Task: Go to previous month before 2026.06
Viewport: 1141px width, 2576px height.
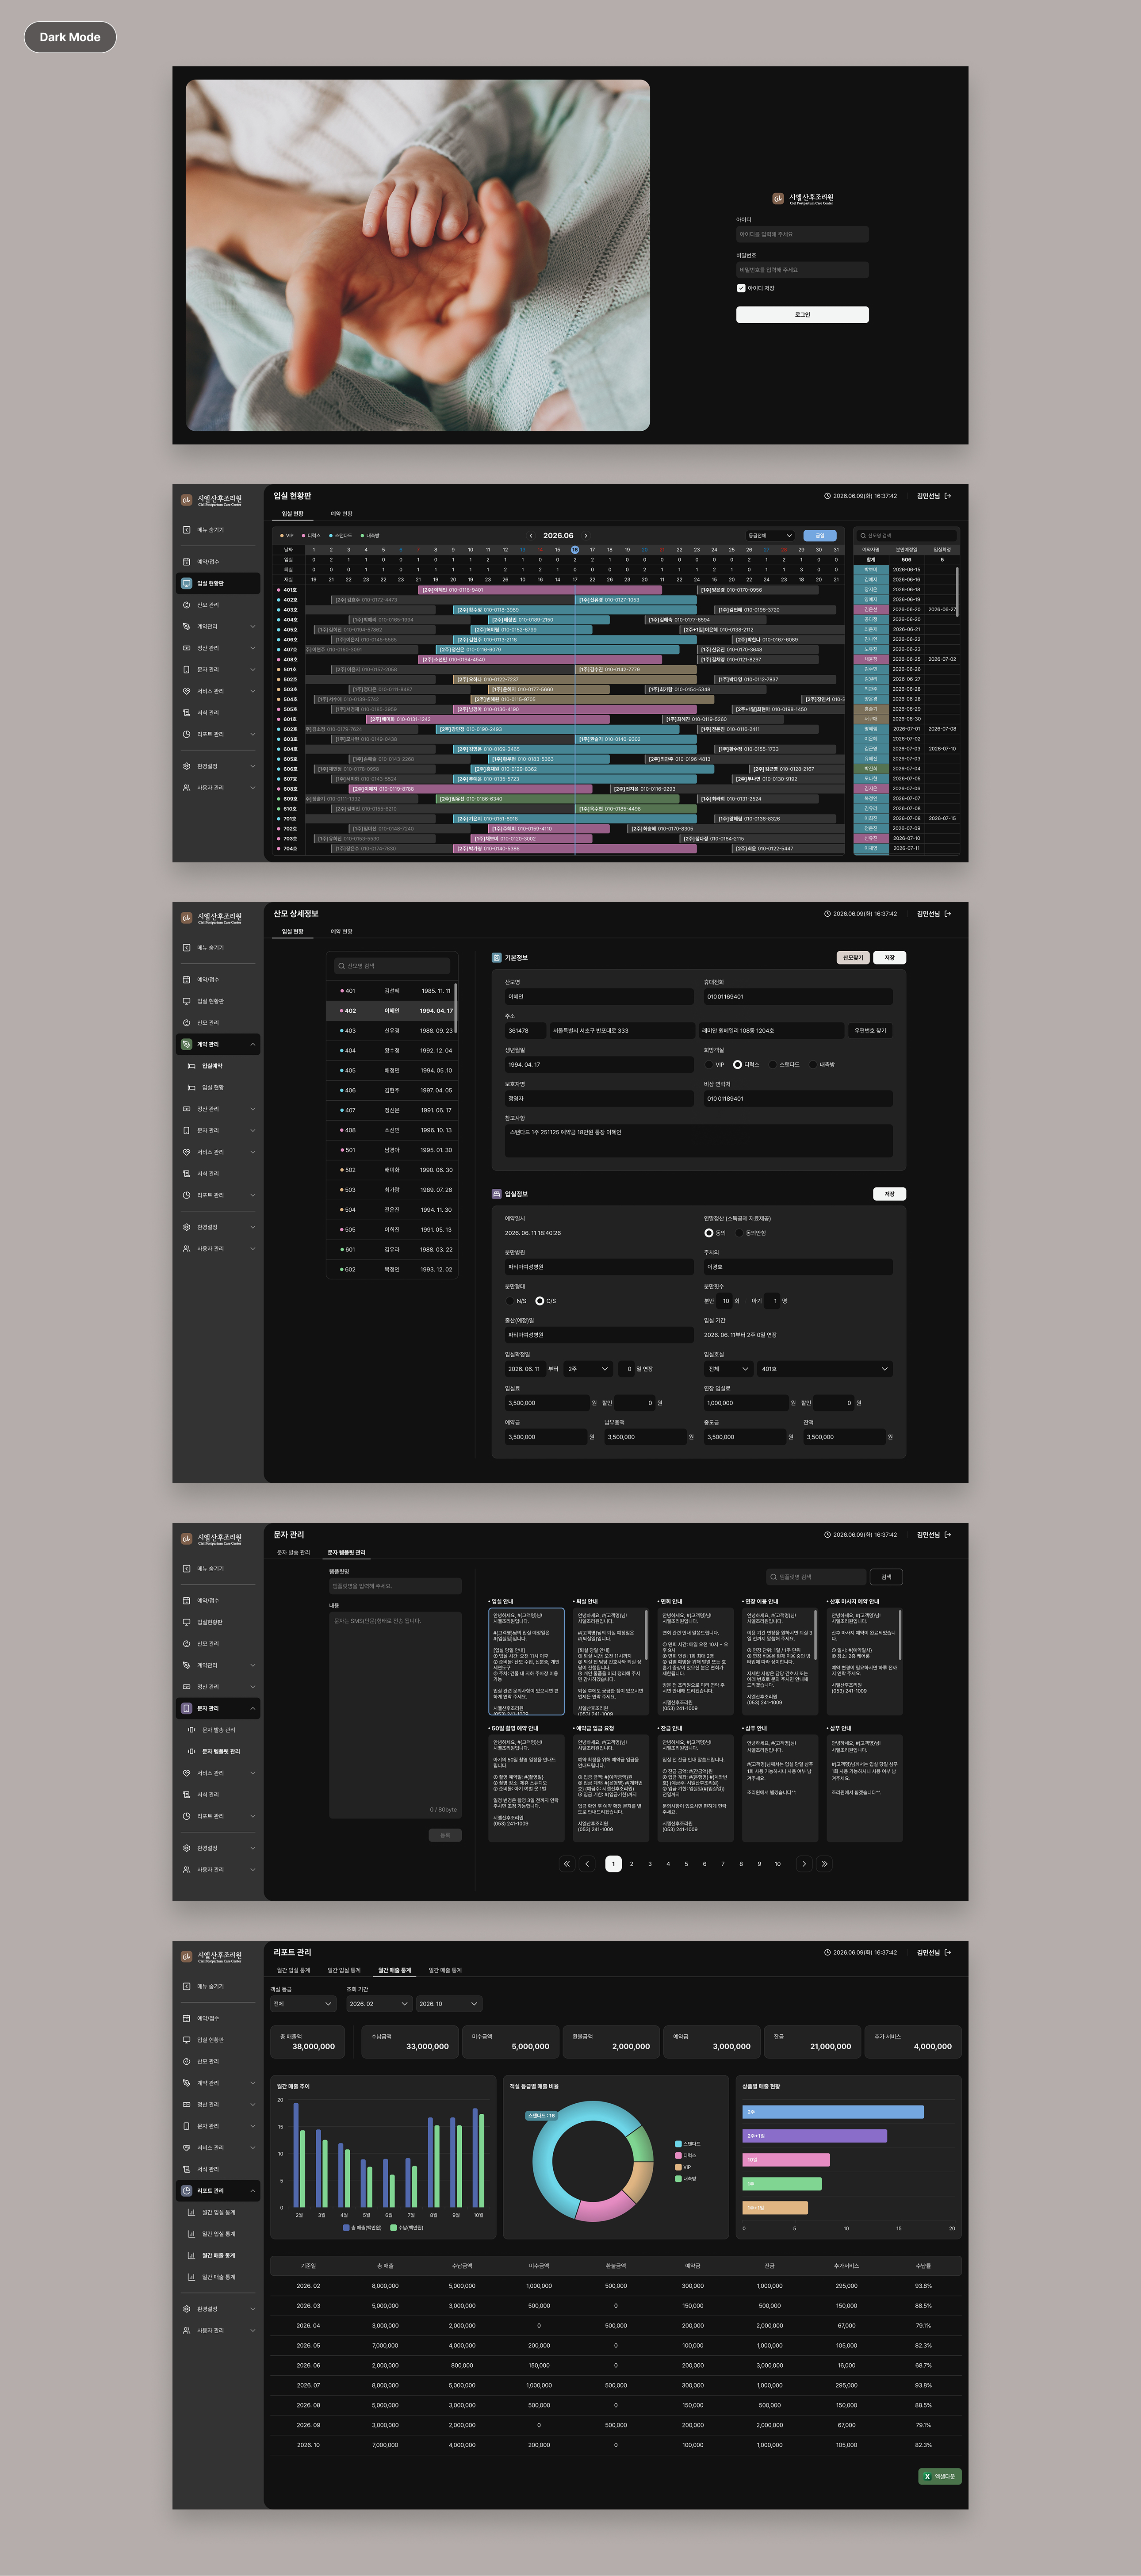Action: point(531,536)
